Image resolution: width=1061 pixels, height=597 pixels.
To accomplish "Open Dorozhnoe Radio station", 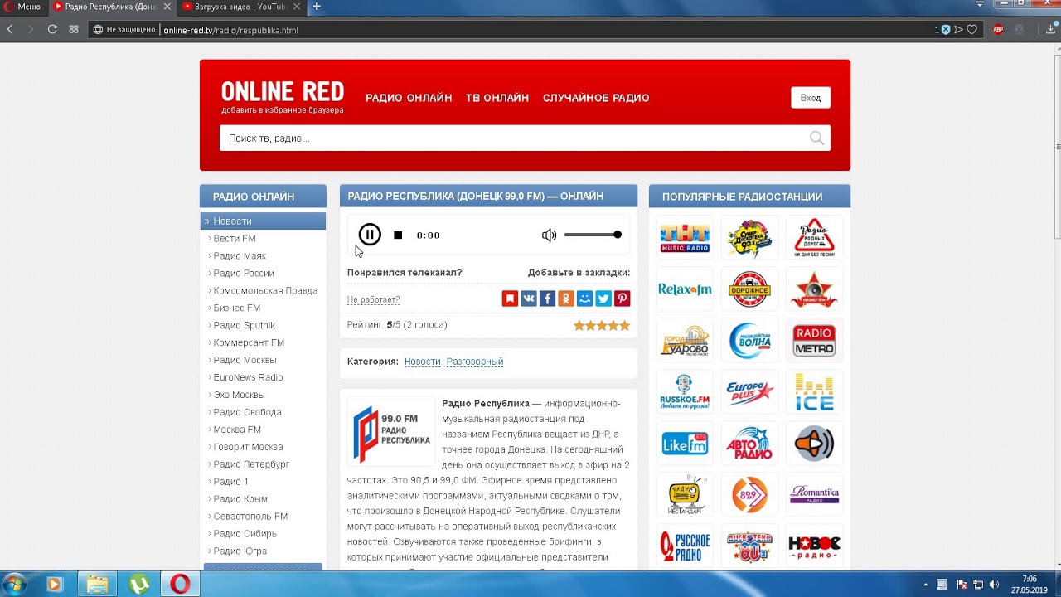I will pos(749,289).
